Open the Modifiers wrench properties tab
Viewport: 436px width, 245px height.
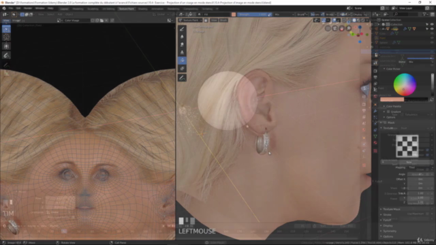375,111
